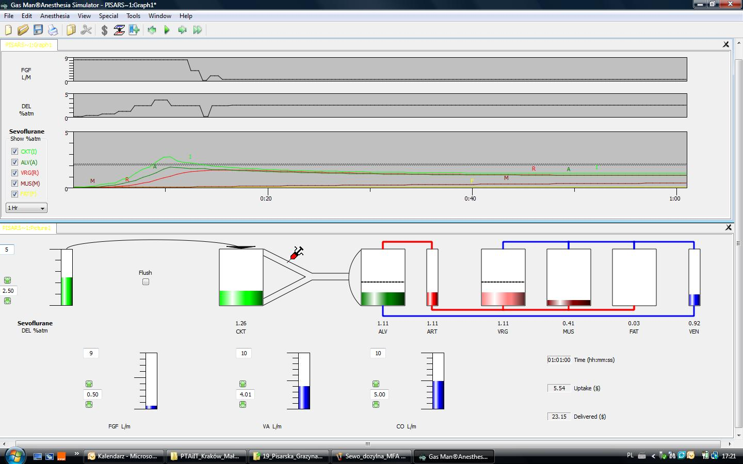Toggle the VRG(R) curve checkbox
The width and height of the screenshot is (743, 464).
(x=14, y=173)
